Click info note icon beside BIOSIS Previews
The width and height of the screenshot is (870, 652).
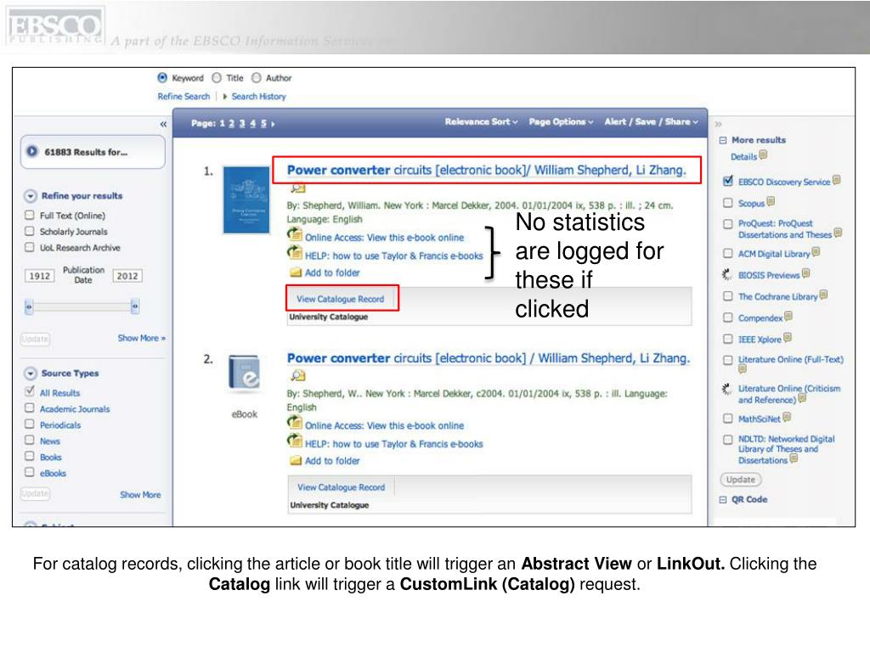[x=805, y=273]
